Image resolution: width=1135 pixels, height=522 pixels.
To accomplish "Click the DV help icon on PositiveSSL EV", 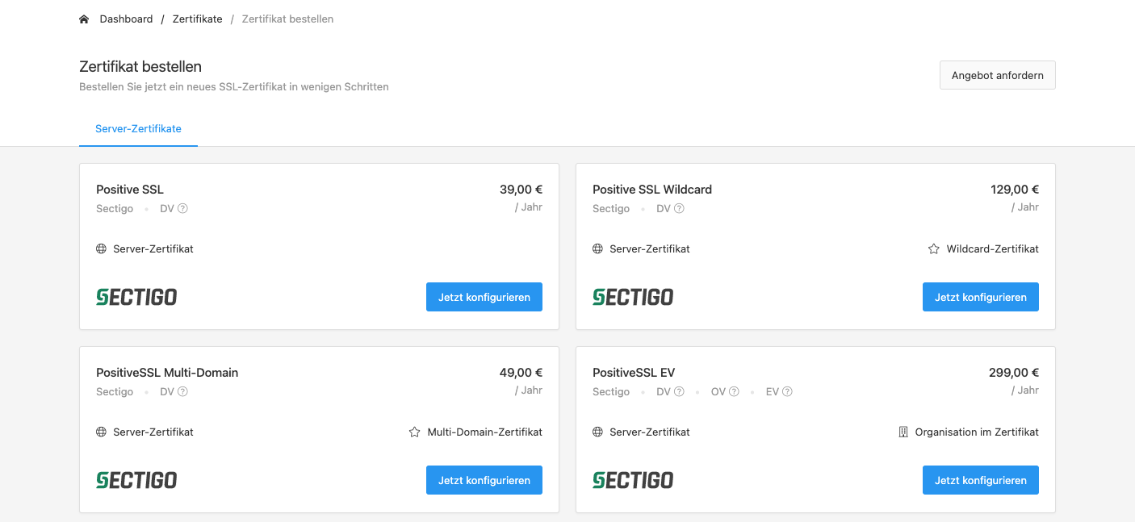I will pyautogui.click(x=679, y=392).
